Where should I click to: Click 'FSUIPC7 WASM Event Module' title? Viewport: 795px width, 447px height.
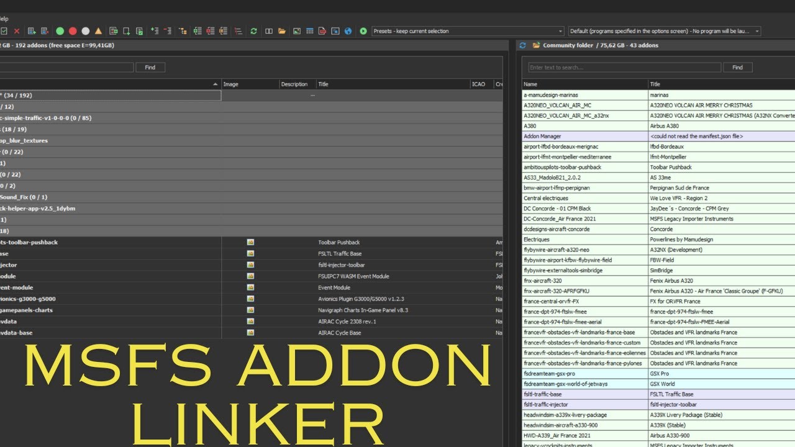point(353,276)
